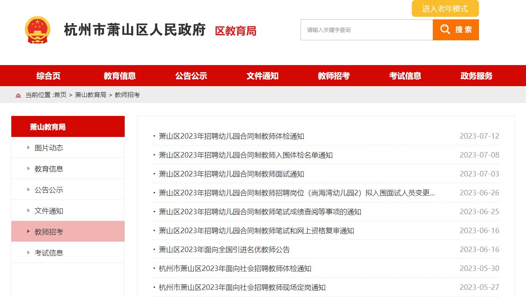526x297 pixels.
Task: Click the arrow icon next to 考试信息 in sidebar
Action: (27, 252)
